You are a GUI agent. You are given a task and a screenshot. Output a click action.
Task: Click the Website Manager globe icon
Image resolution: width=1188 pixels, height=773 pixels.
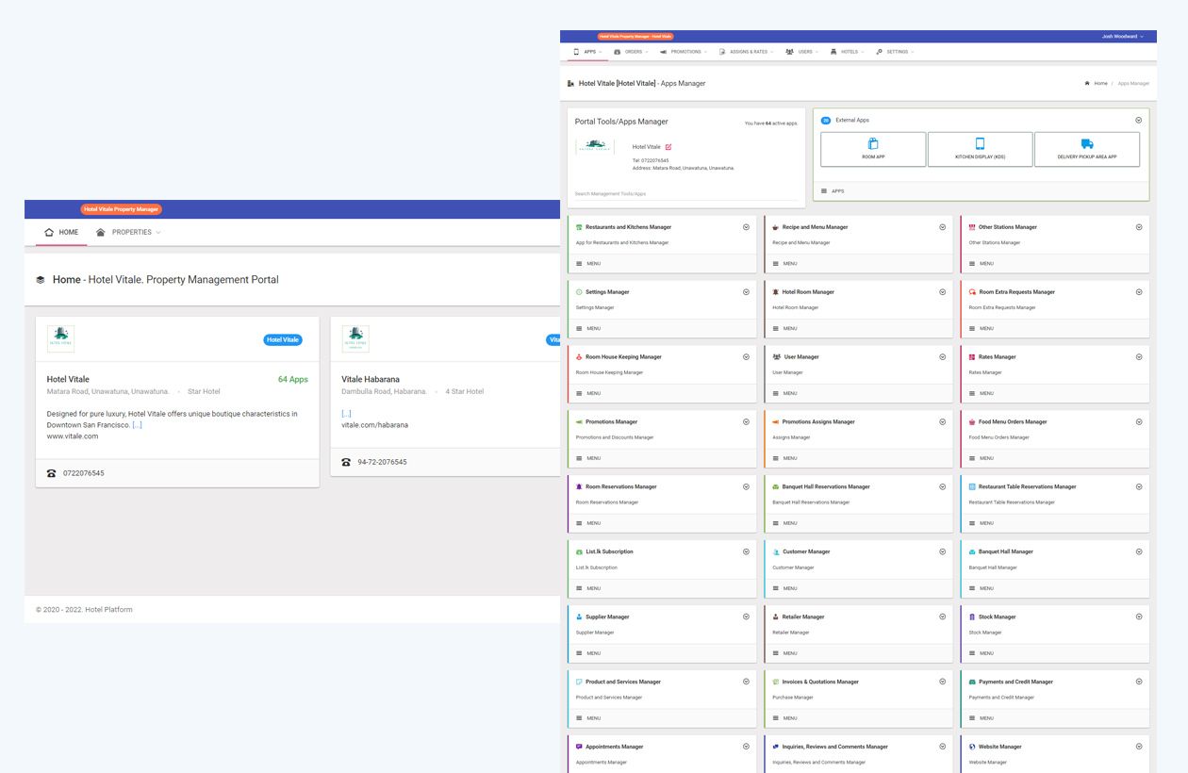point(972,747)
